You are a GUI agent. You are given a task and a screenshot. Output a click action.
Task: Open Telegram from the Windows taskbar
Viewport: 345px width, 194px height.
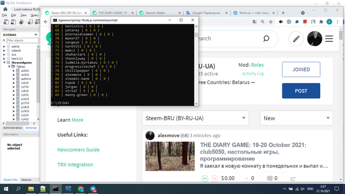[x=93, y=189]
